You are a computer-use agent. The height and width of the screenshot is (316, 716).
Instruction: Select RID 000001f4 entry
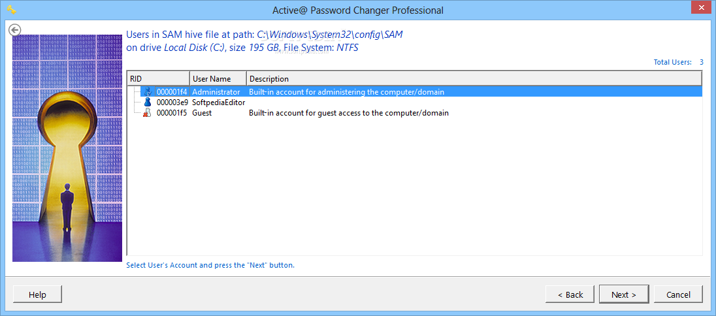(x=172, y=92)
